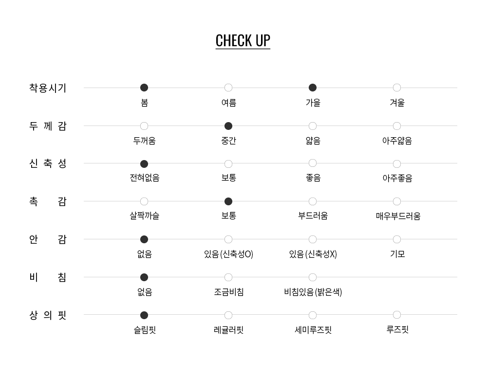This screenshot has height=378, width=487.
Task: Pick the 겨울 option circle
Action: (397, 88)
